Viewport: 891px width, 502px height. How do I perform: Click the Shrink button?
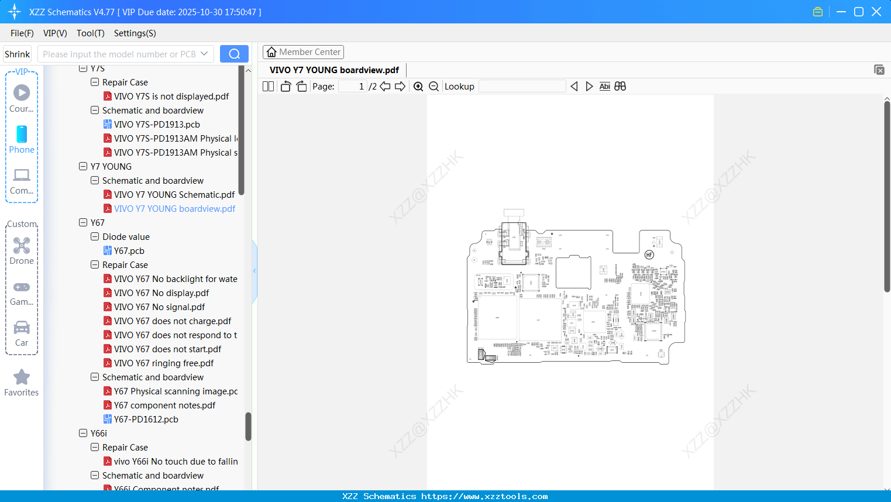18,54
